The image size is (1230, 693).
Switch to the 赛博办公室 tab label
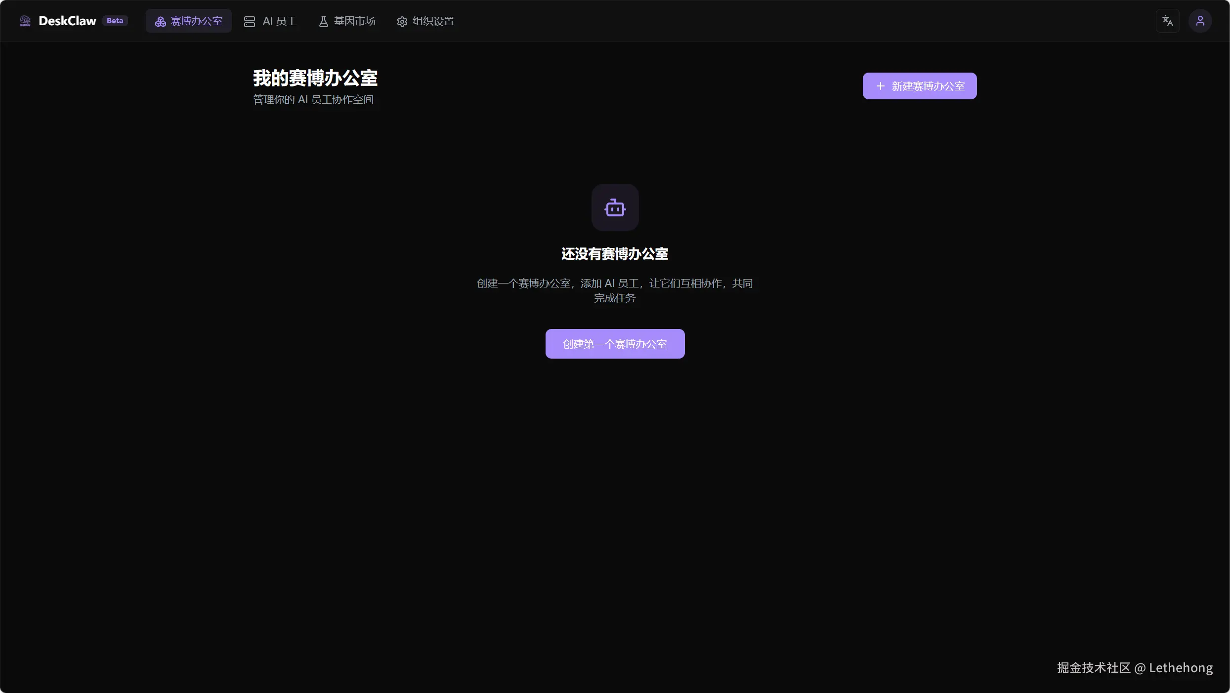point(197,21)
